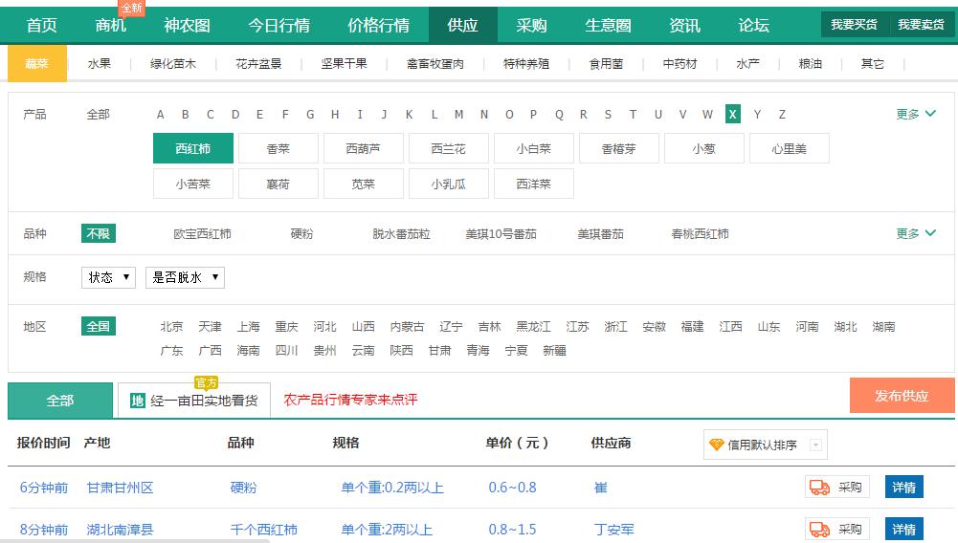Filter region by 黑龙江
This screenshot has width=958, height=543.
pos(533,326)
